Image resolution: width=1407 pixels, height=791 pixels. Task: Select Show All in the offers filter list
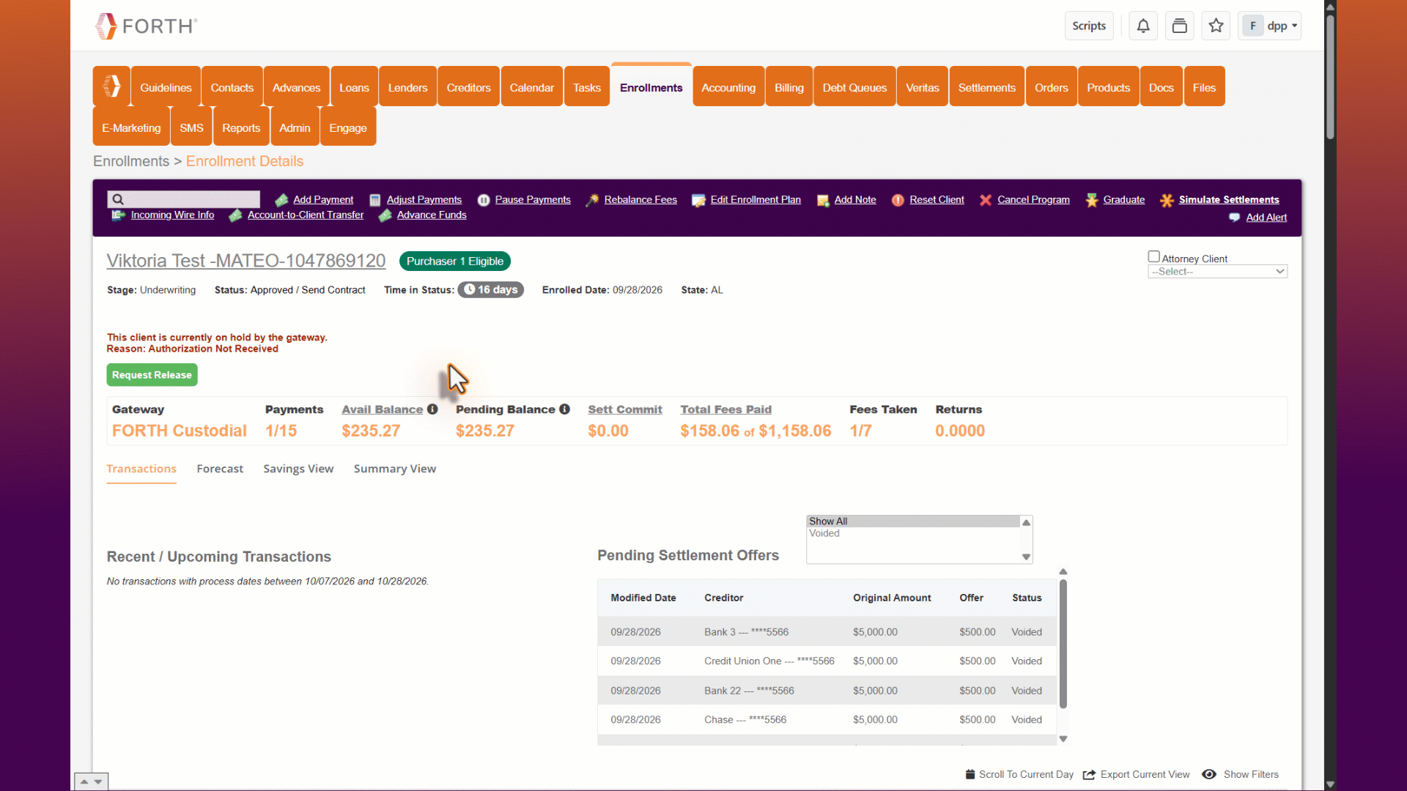click(913, 521)
